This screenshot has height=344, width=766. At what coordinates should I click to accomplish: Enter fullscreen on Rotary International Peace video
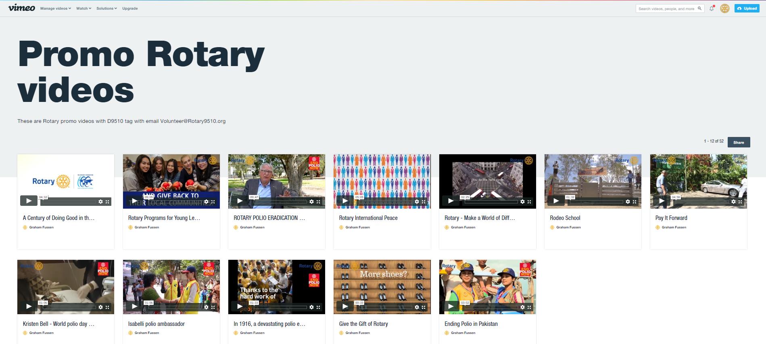click(x=424, y=201)
